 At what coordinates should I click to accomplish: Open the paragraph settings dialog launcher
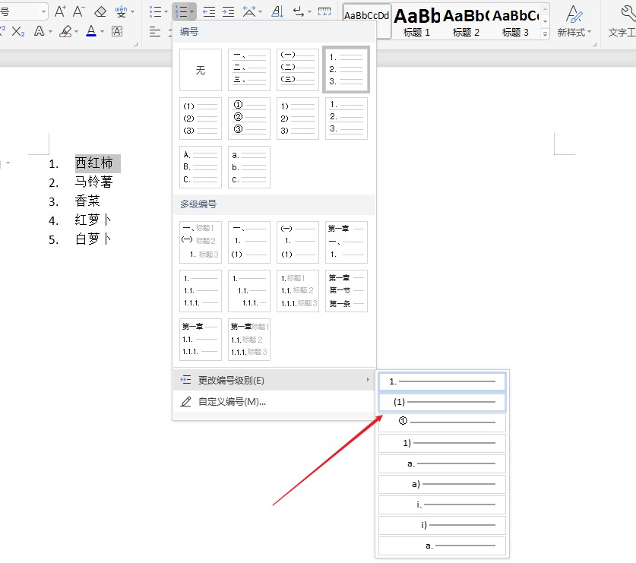click(595, 45)
